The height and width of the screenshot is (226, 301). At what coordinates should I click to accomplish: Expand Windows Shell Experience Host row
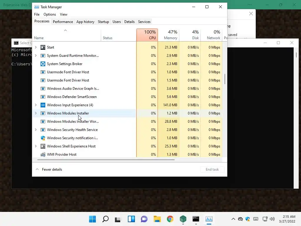tap(36, 146)
